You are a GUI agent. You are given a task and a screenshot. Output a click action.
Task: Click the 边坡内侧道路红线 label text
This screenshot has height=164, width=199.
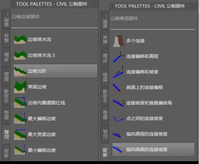pyautogui.click(x=46, y=103)
